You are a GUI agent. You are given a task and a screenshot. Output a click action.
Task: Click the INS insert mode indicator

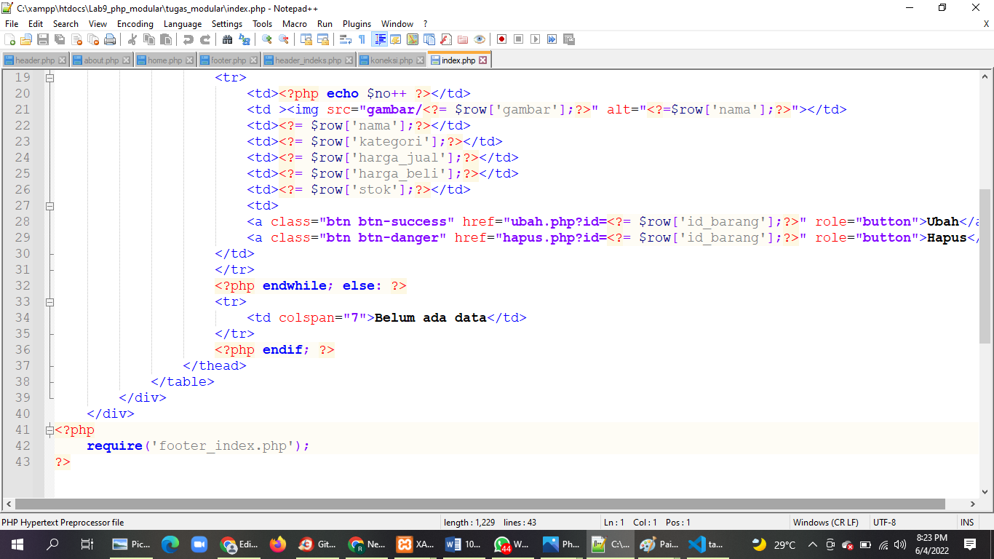pyautogui.click(x=966, y=523)
